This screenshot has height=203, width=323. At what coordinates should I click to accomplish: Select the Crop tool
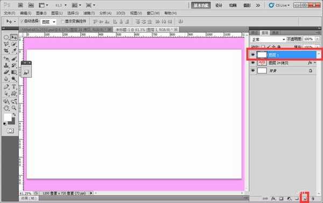6,51
